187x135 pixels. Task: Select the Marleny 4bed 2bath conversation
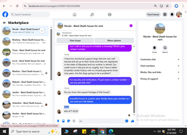(x=25, y=41)
